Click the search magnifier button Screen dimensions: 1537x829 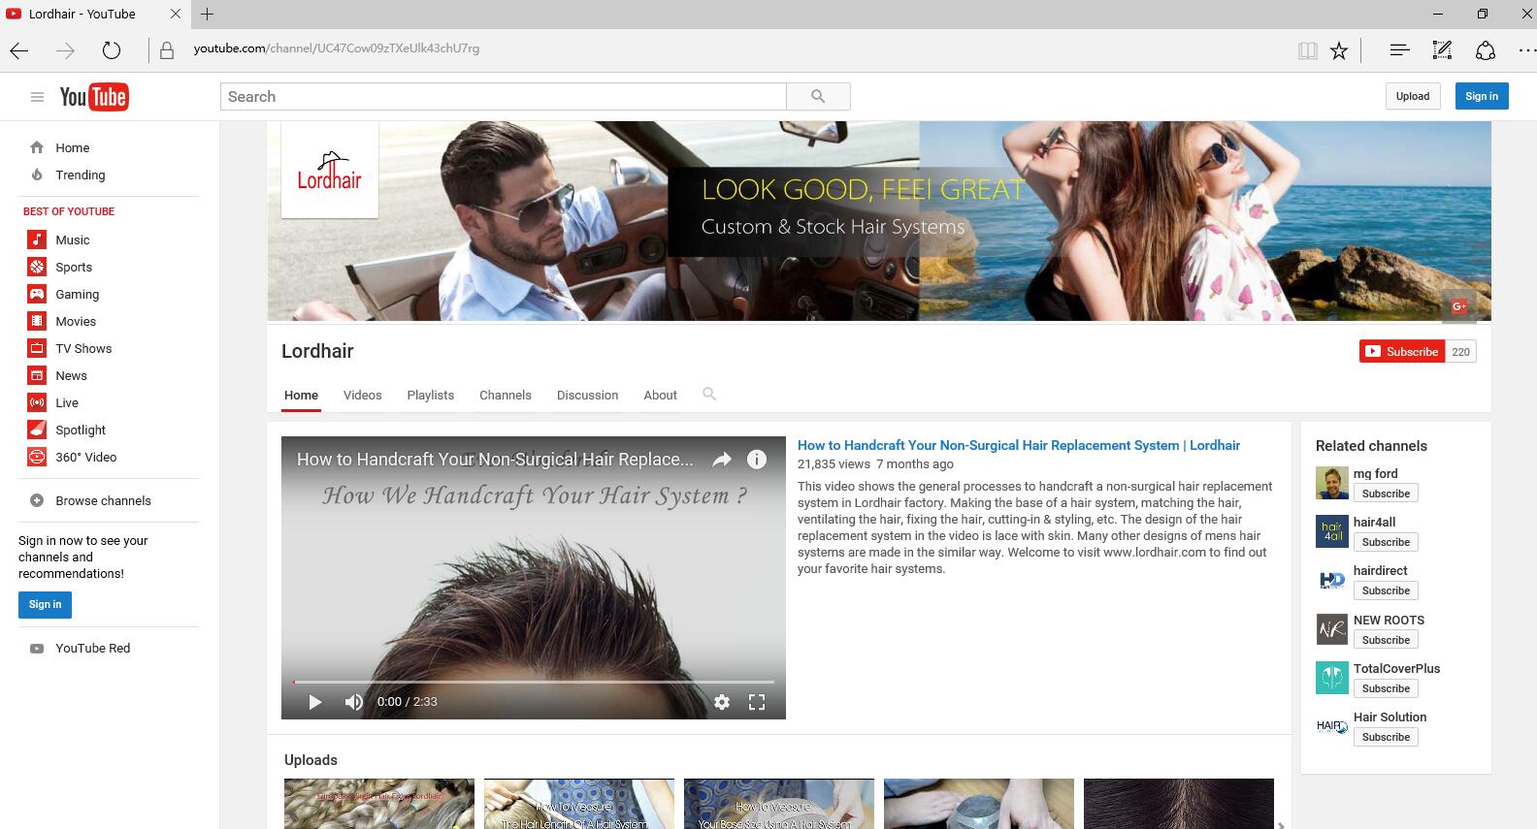click(x=818, y=97)
